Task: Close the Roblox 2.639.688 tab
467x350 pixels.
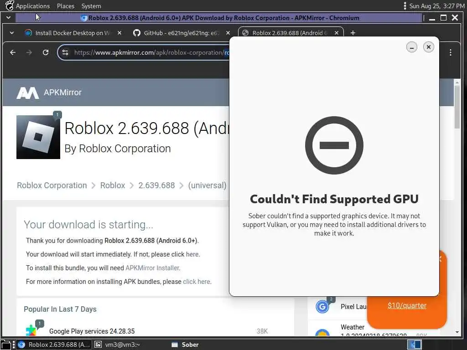Action: pyautogui.click(x=337, y=33)
